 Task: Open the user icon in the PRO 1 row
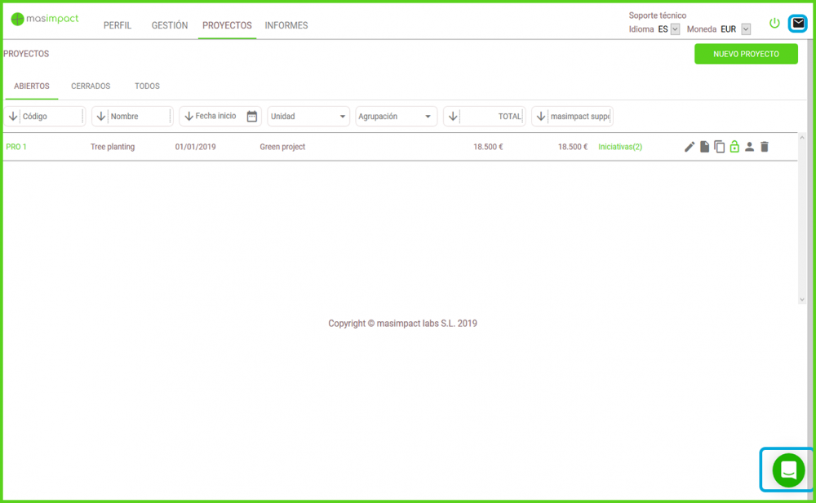click(x=749, y=147)
